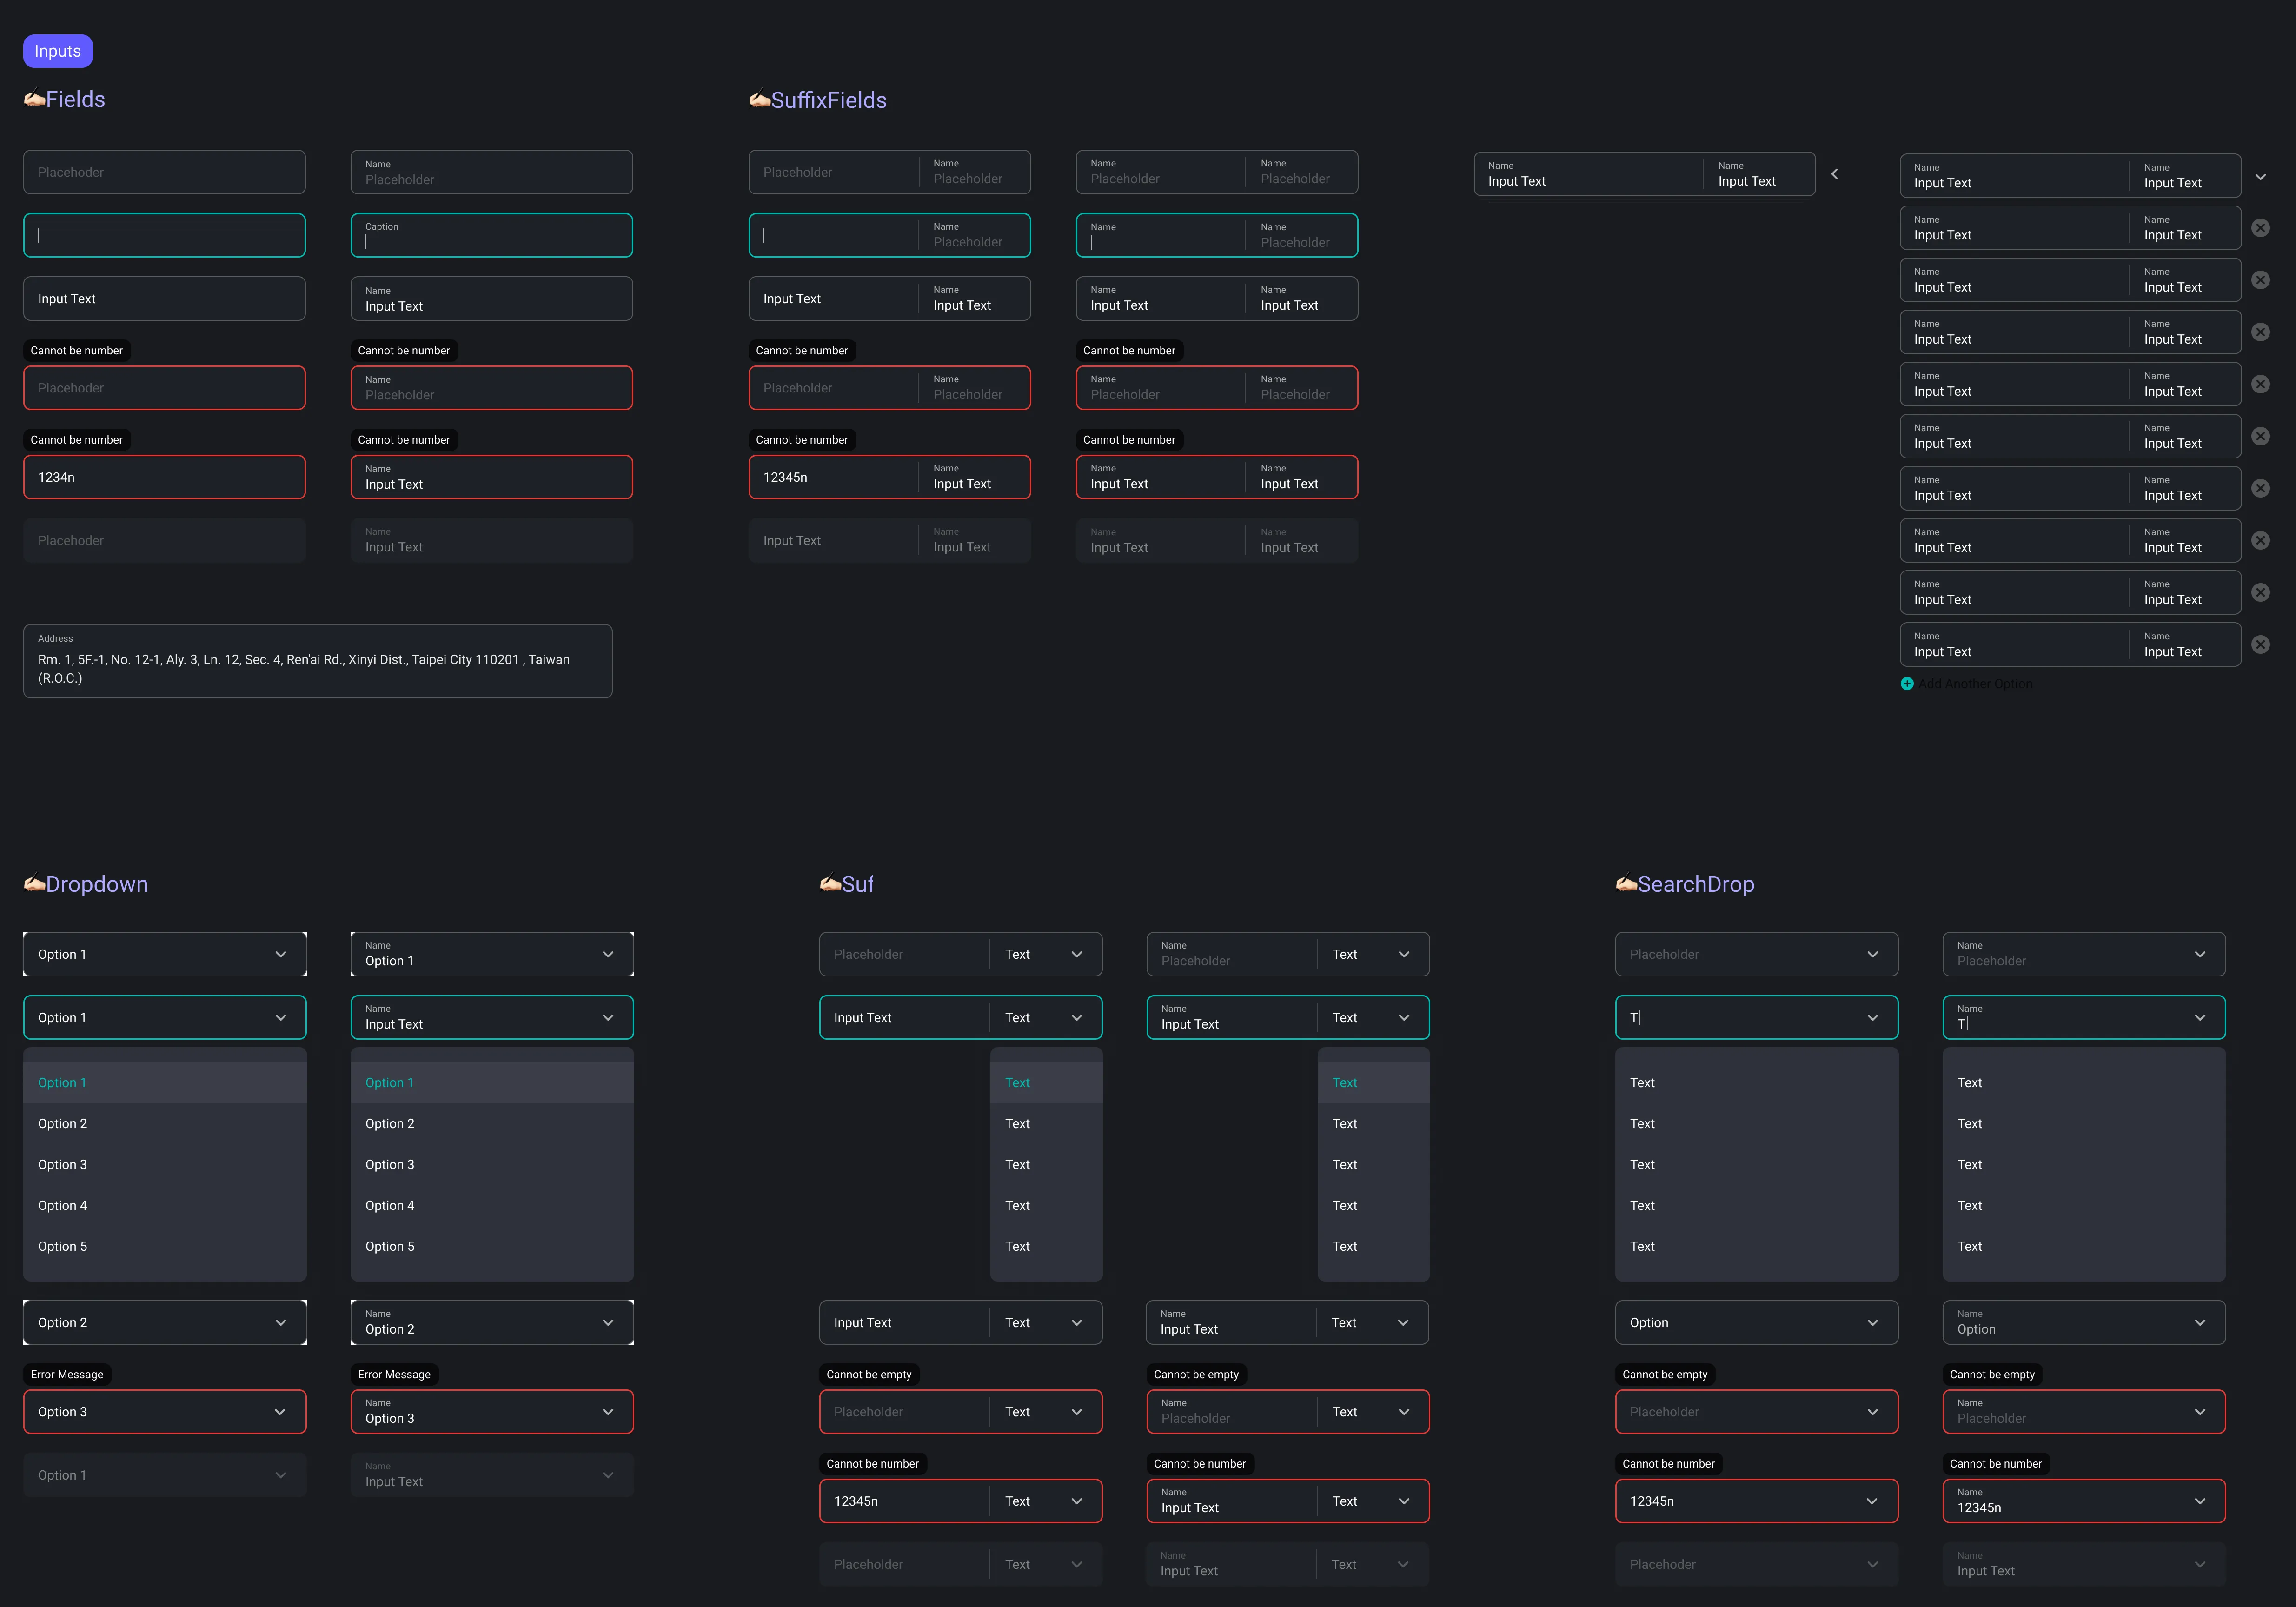This screenshot has width=2296, height=1607.
Task: Click the Add Another Option link
Action: (x=1975, y=684)
